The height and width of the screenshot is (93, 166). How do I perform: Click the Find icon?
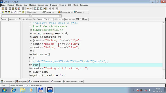click(x=35, y=9)
